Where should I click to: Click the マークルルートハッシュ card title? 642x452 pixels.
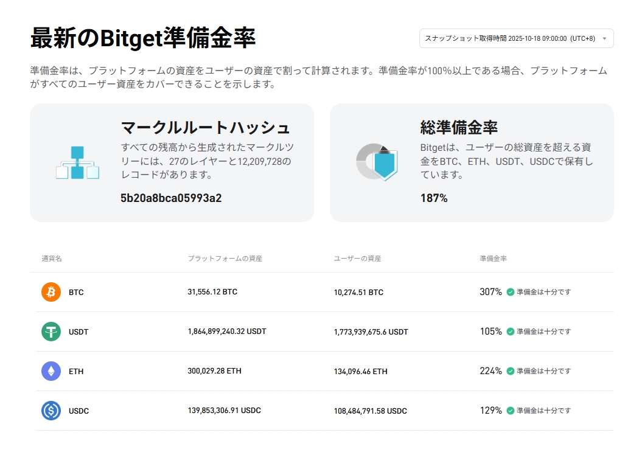click(x=205, y=127)
